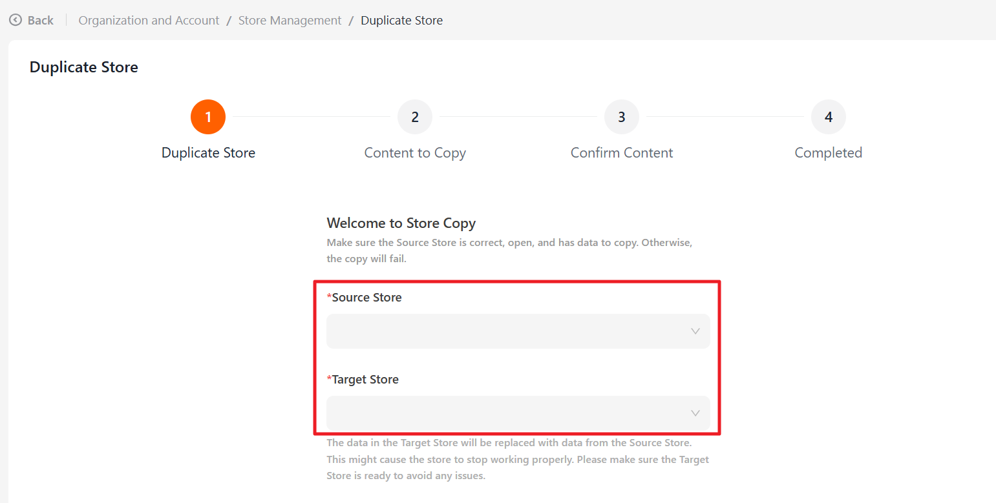Click Duplicate Store breadcrumb at top
Viewport: 996px width, 503px height.
click(401, 20)
